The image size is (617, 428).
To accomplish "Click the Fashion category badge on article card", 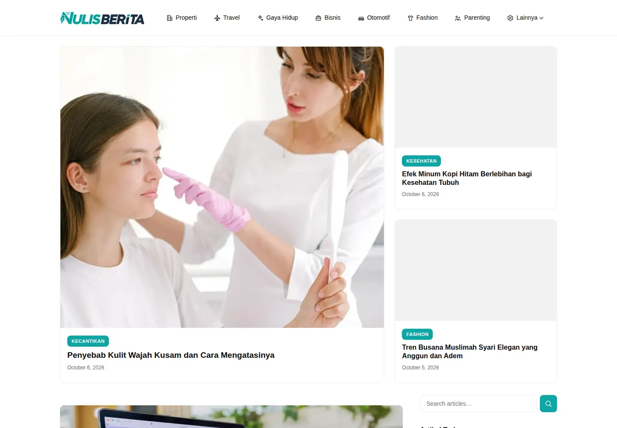I will coord(417,334).
